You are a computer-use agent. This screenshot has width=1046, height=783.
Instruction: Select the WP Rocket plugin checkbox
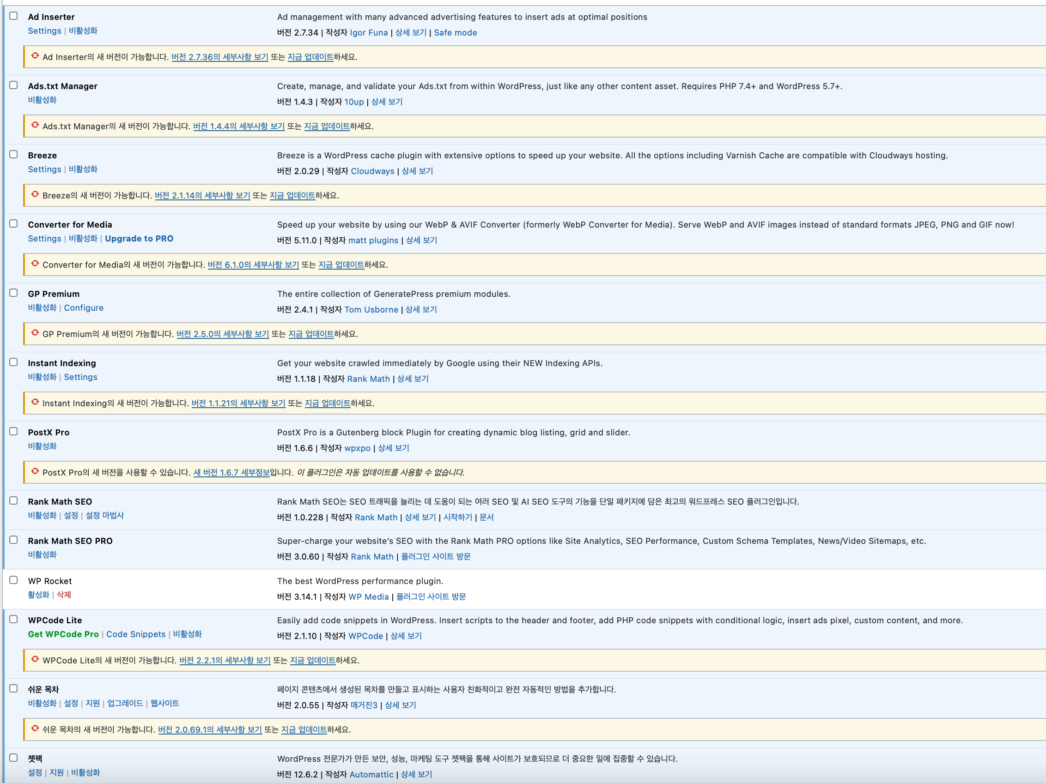click(14, 580)
